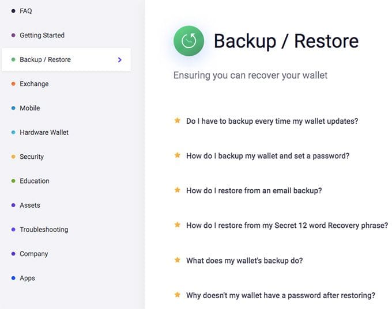Expand the Backup / Restore chevron arrow
The height and width of the screenshot is (309, 392).
tap(120, 60)
